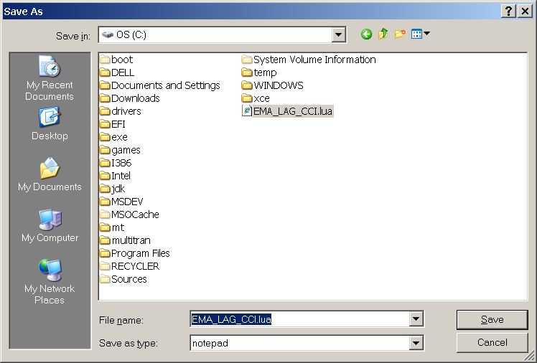The height and width of the screenshot is (363, 537).
Task: Click the 'Documents and Settings' folder name
Action: [x=166, y=85]
